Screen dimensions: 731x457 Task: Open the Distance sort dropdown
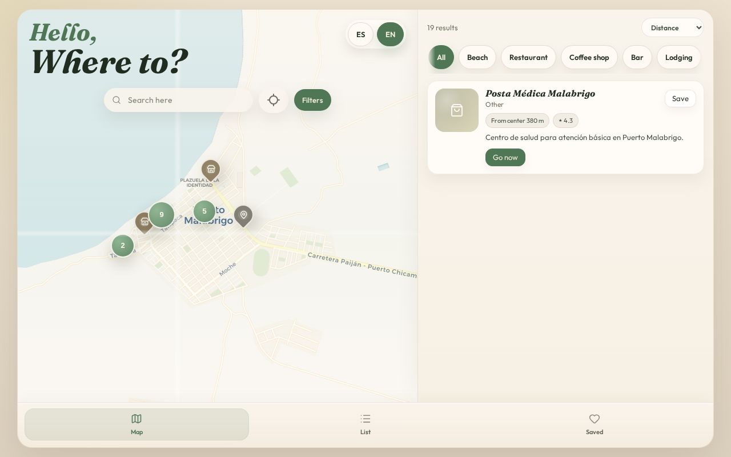(x=672, y=27)
